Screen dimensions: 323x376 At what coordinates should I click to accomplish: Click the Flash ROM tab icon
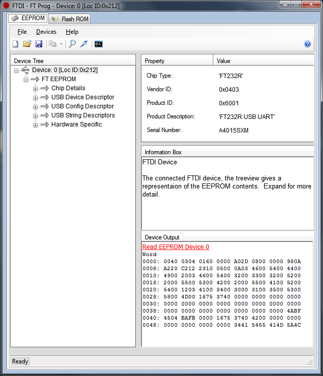[x=55, y=19]
